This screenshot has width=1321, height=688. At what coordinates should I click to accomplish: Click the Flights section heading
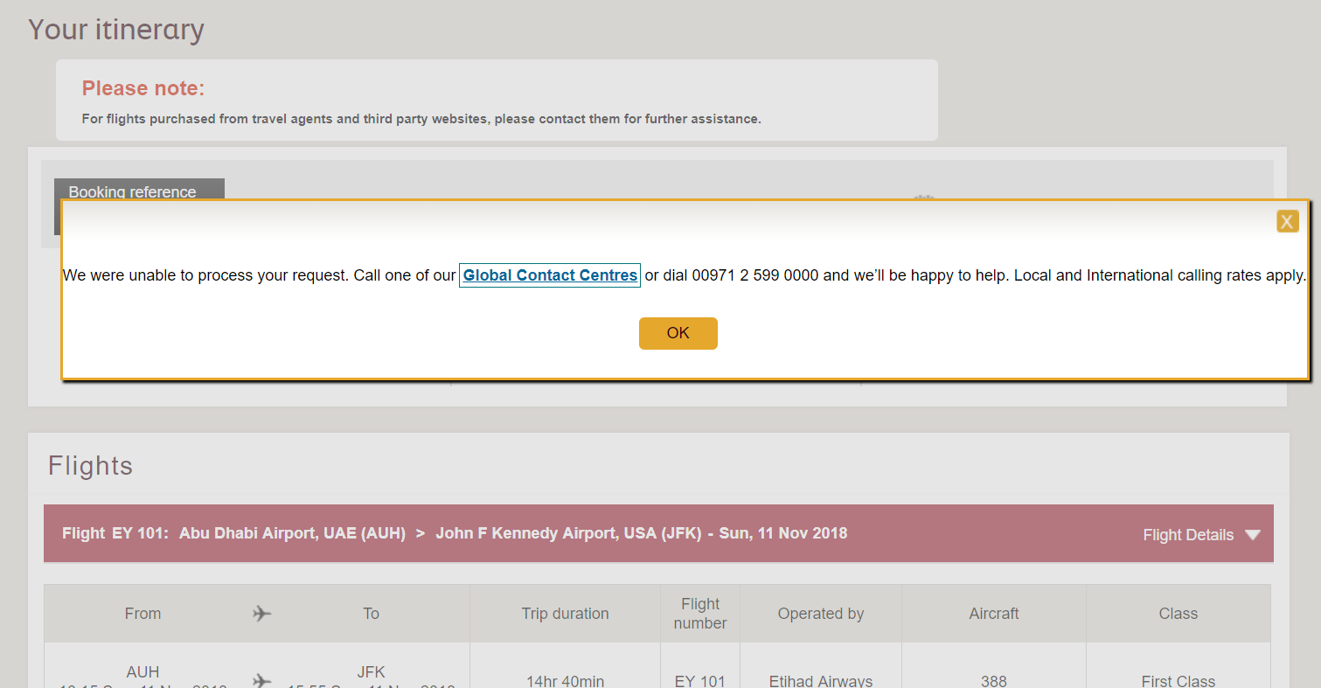[90, 466]
